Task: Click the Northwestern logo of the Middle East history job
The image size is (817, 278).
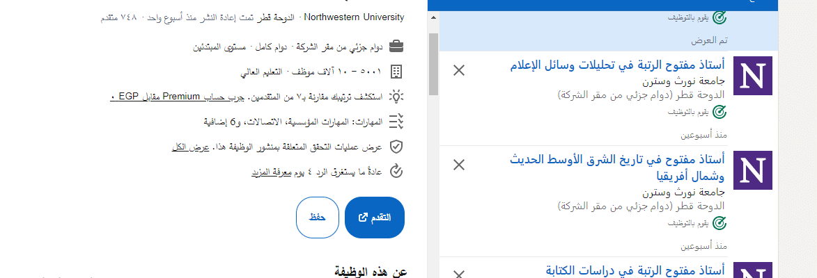Action: click(x=752, y=170)
